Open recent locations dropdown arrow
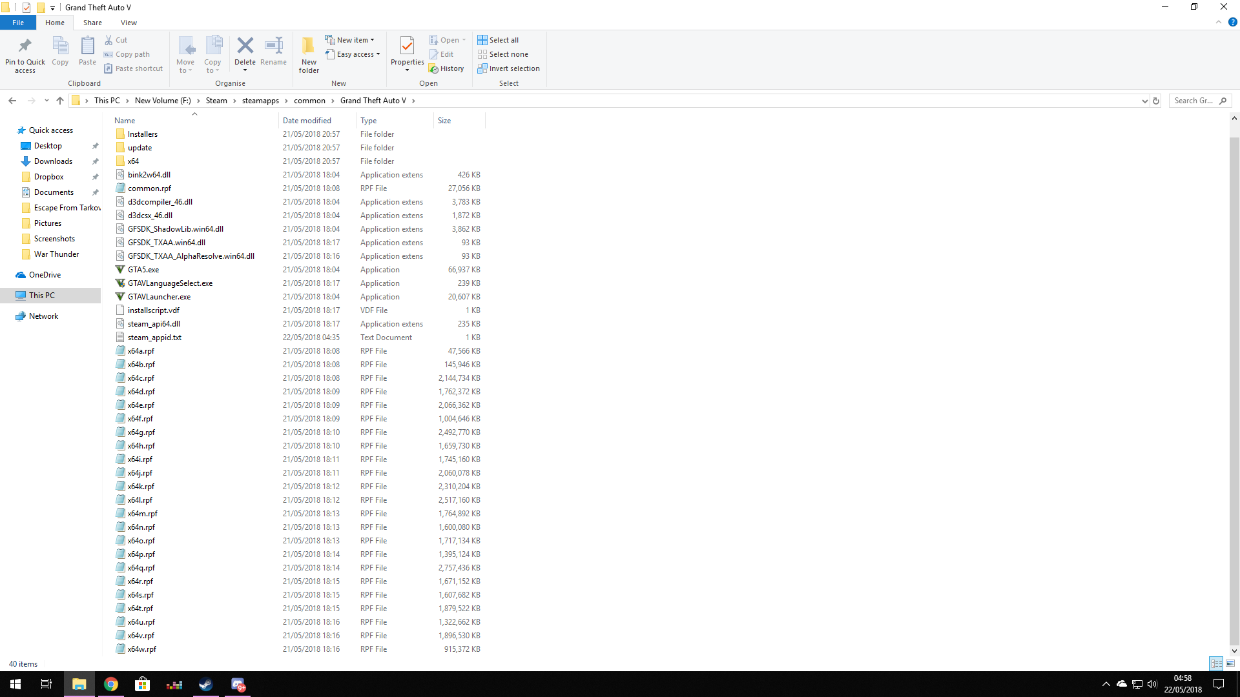Image resolution: width=1240 pixels, height=697 pixels. pos(46,101)
